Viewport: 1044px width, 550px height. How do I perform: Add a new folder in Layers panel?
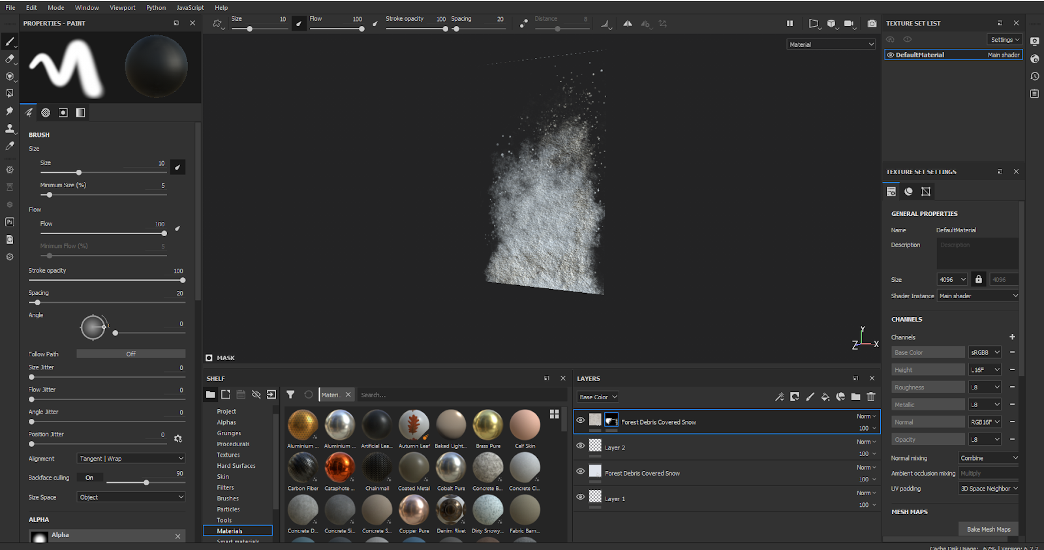click(855, 397)
